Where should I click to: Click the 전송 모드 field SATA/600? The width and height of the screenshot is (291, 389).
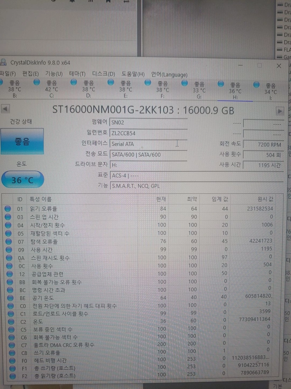click(x=148, y=154)
